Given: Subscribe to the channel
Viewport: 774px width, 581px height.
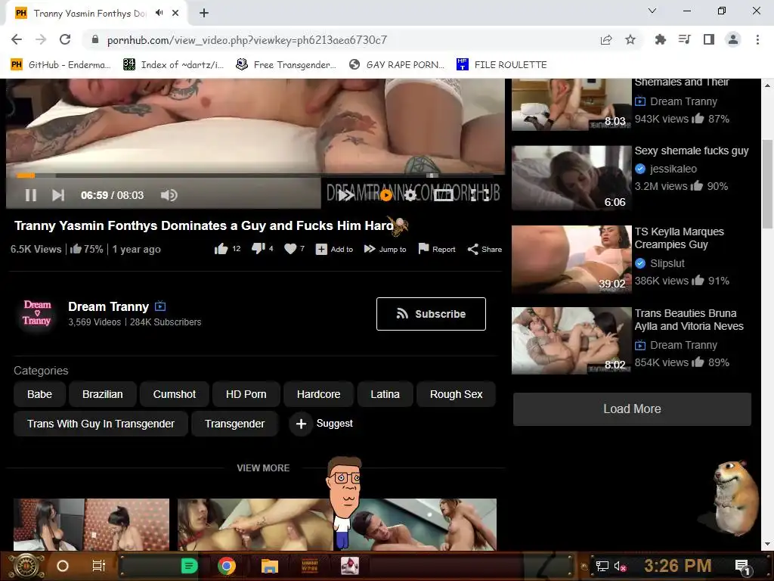Looking at the screenshot, I should pyautogui.click(x=431, y=314).
